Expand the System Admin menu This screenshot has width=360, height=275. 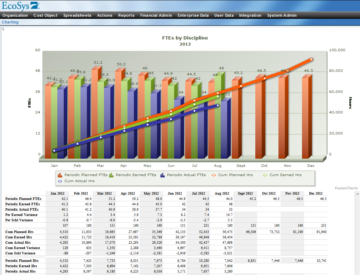click(x=282, y=15)
